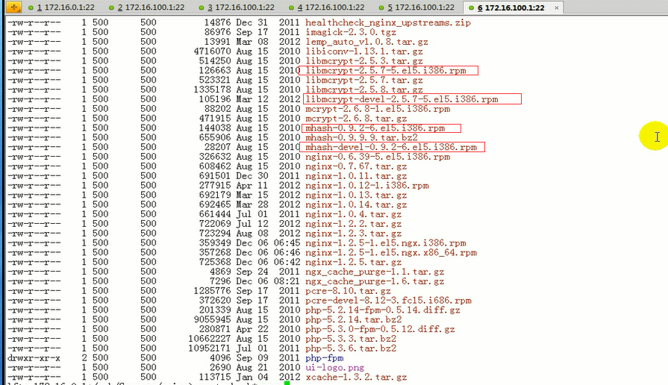The height and width of the screenshot is (385, 668).
Task: Click filename php-5.3.3.tar.bz2
Action: [x=351, y=339]
